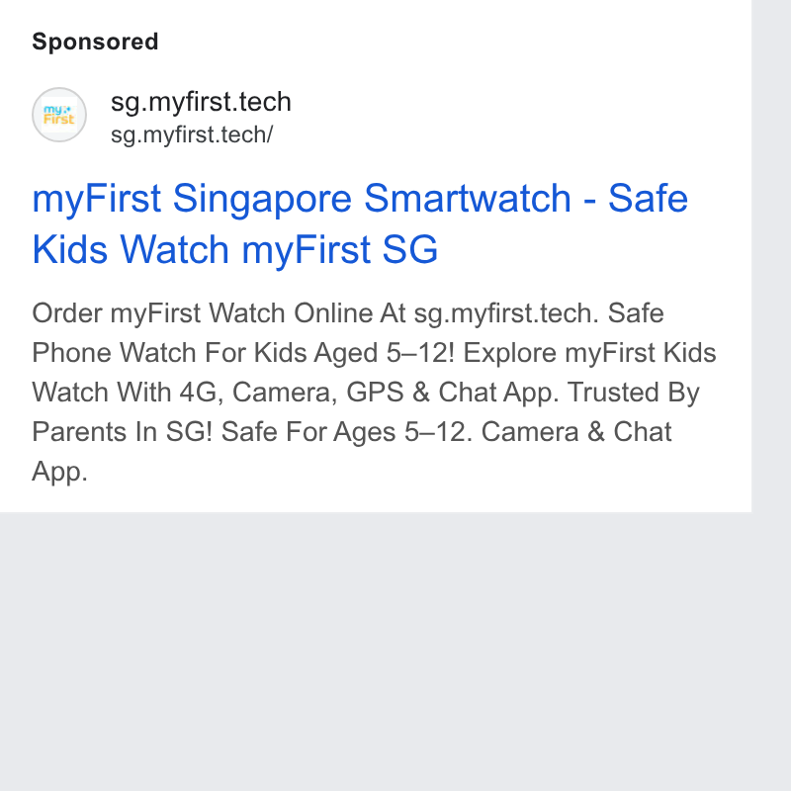Click the word "Singapore" in the blue title

pos(262,200)
